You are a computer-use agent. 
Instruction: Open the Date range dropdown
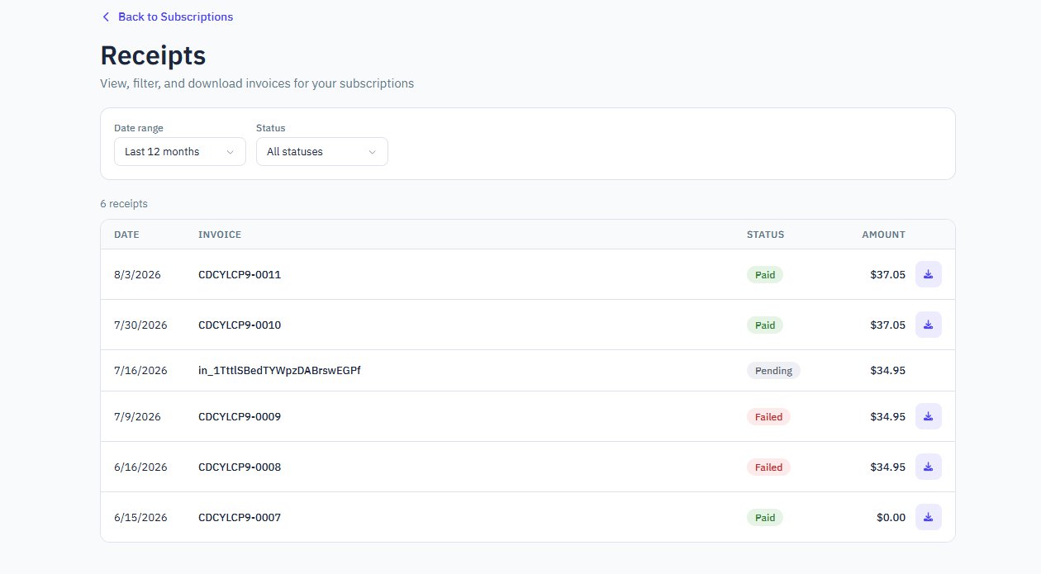tap(180, 152)
